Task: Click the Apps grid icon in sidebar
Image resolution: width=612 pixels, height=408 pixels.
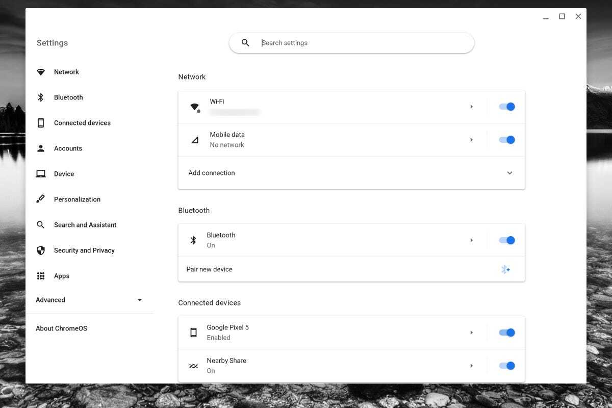Action: (x=41, y=276)
